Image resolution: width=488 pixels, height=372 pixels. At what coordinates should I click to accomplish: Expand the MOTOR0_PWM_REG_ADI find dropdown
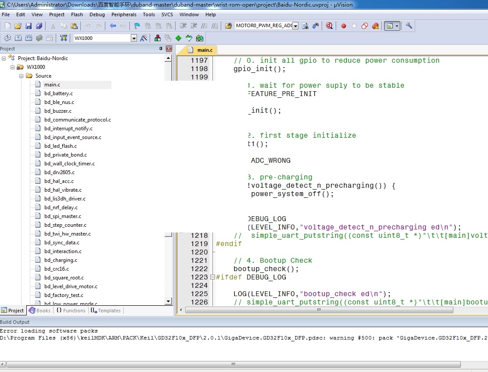295,26
